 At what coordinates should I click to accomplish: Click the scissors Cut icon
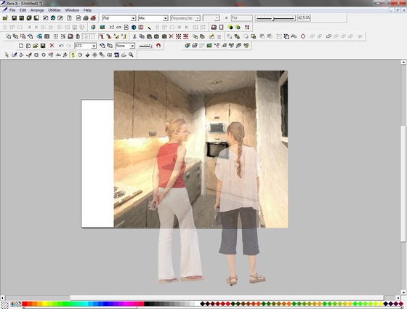[x=134, y=36]
